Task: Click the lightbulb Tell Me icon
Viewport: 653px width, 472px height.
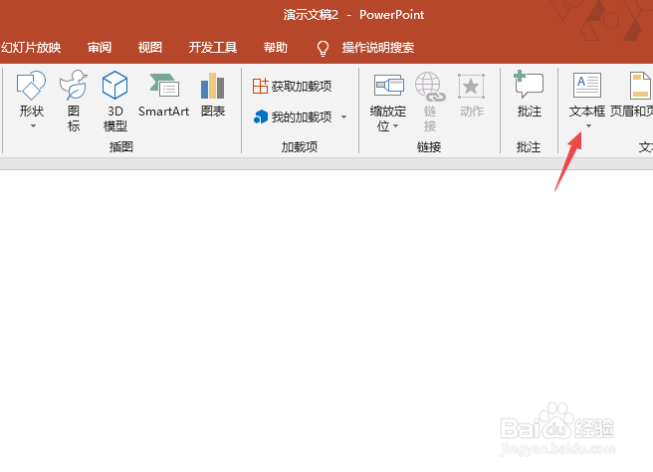Action: 323,48
